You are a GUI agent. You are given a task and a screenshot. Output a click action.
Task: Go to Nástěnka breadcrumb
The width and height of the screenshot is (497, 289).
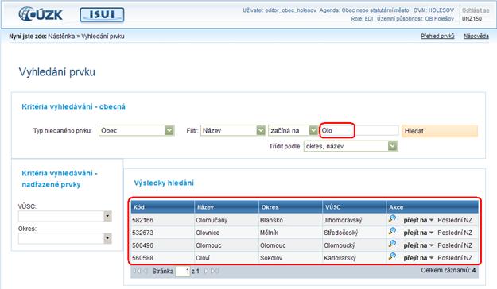tap(61, 36)
